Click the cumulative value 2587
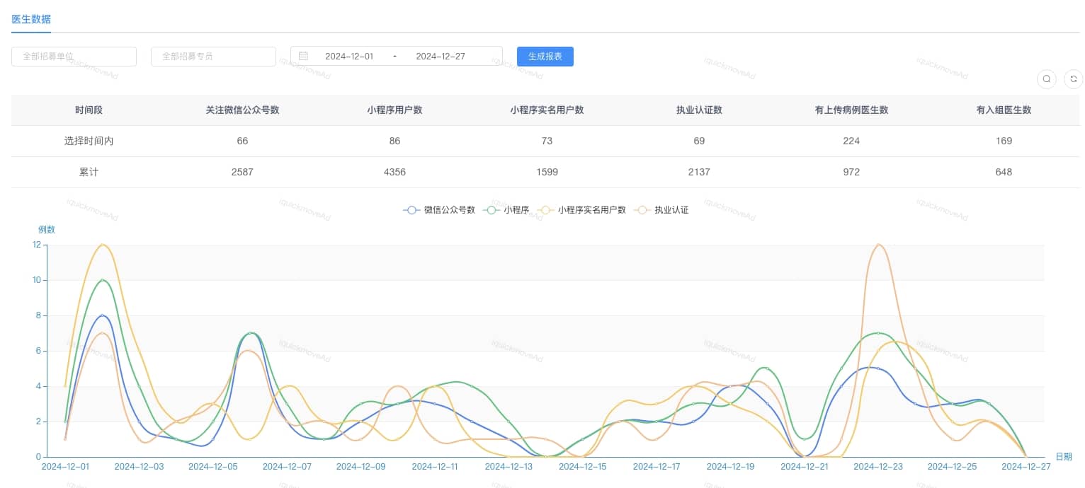The width and height of the screenshot is (1085, 488). pyautogui.click(x=242, y=172)
